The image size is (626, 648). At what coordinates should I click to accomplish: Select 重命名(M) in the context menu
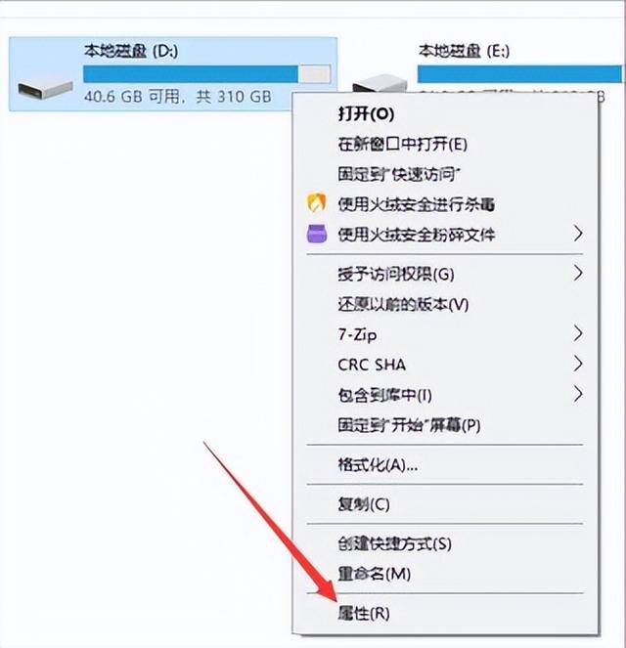[x=374, y=574]
